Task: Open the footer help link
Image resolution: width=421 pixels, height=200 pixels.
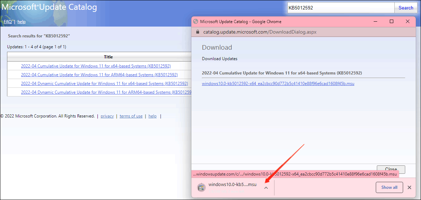Action: tap(152, 116)
